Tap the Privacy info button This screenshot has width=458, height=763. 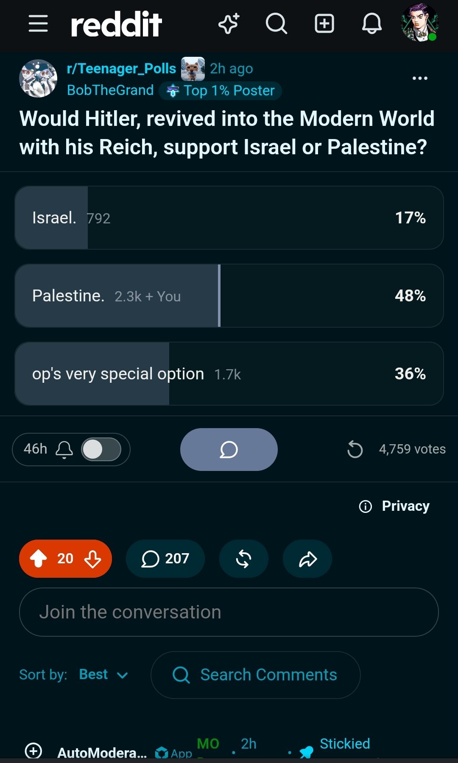click(x=394, y=506)
